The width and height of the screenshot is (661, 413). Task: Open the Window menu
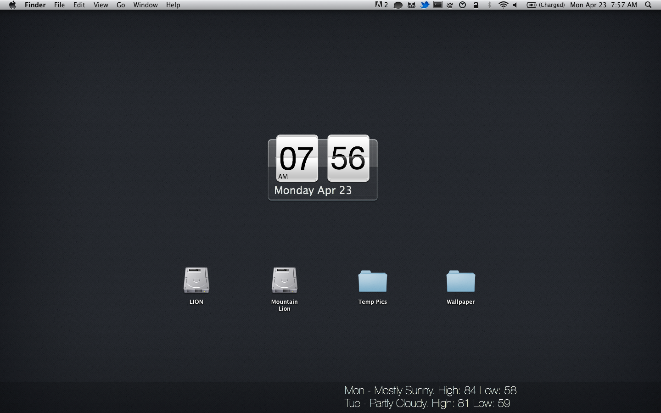[x=146, y=5]
